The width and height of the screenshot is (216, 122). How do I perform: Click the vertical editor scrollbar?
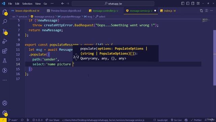(x=215, y=57)
